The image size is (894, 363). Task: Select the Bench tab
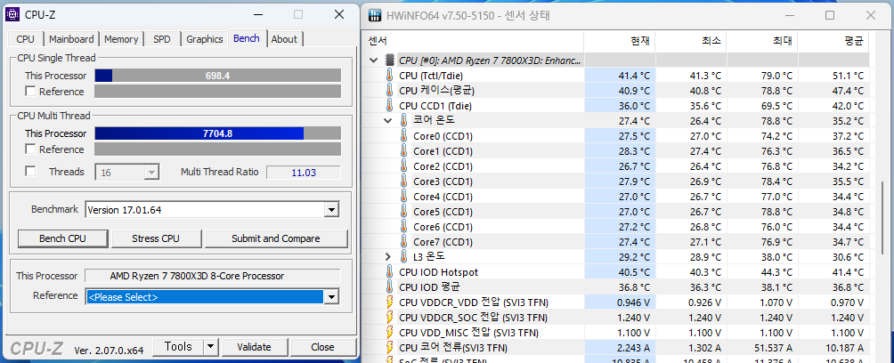point(247,38)
